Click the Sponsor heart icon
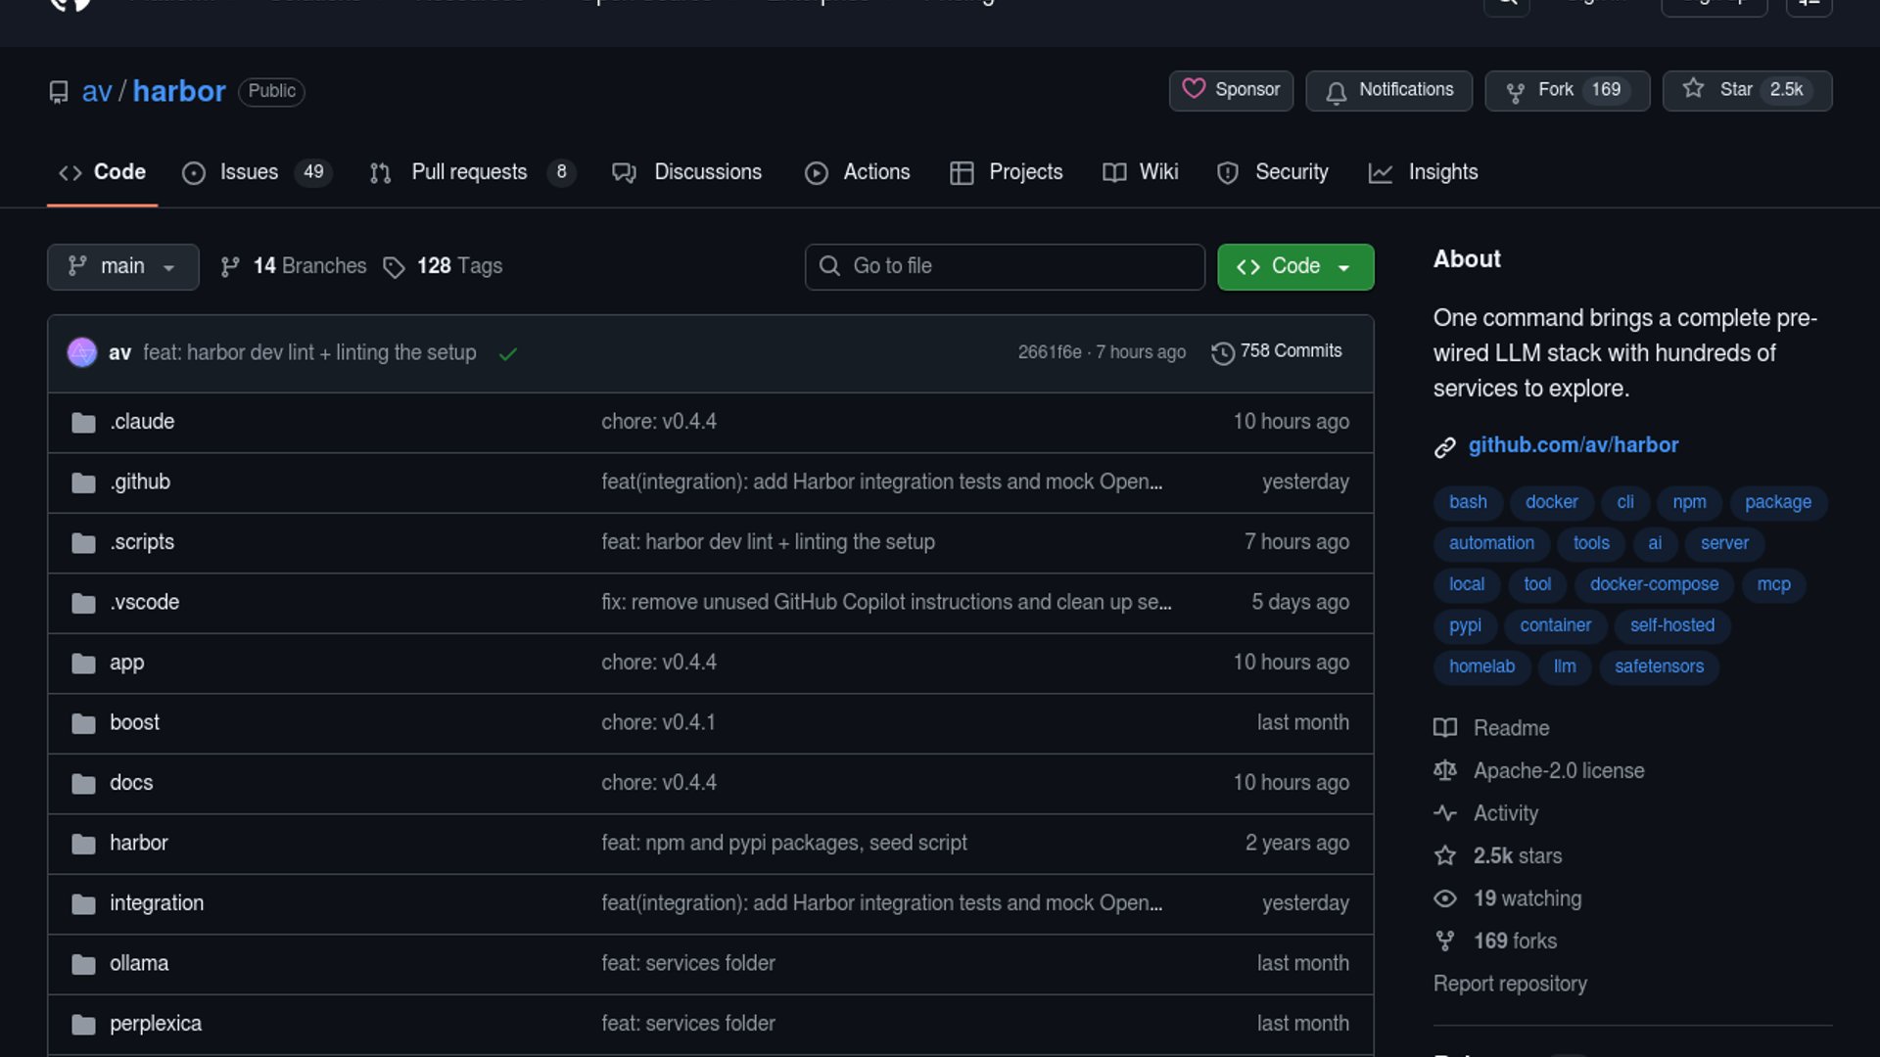The height and width of the screenshot is (1057, 1880). (1193, 89)
